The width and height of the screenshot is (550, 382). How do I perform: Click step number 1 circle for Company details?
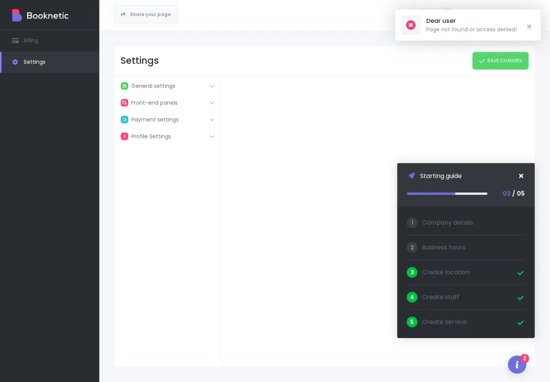click(x=412, y=223)
